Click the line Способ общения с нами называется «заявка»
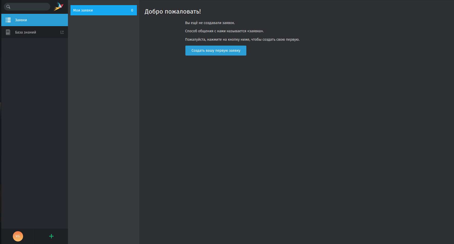454x244 pixels. point(224,31)
